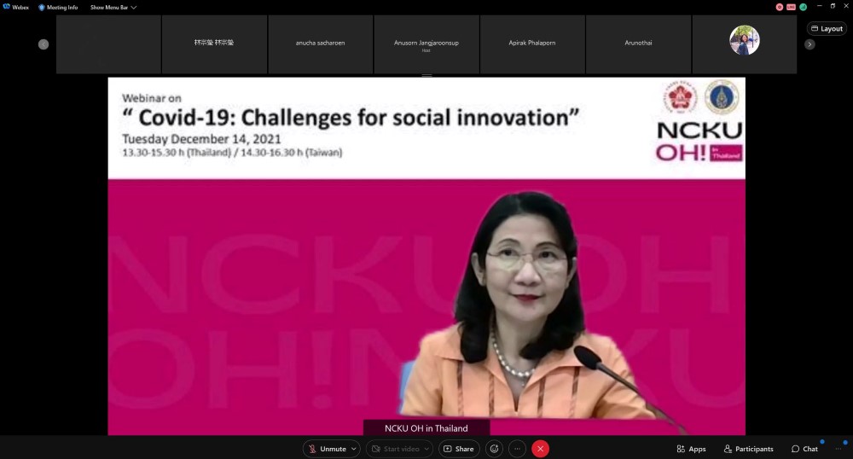Expand video options arrow beside Start video
853x459 pixels.
coord(427,449)
